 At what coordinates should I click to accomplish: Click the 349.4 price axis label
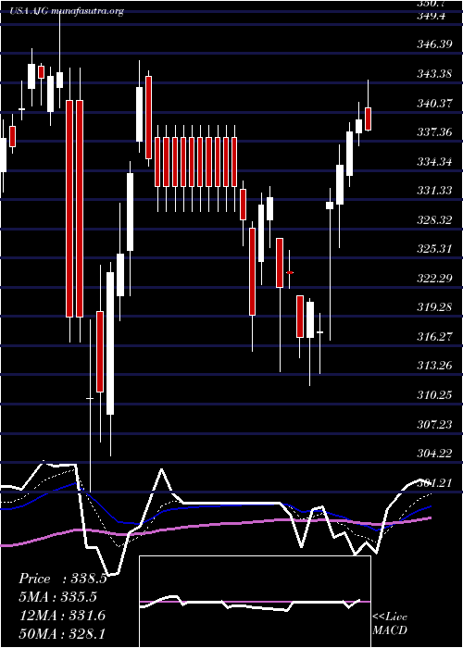(x=432, y=16)
